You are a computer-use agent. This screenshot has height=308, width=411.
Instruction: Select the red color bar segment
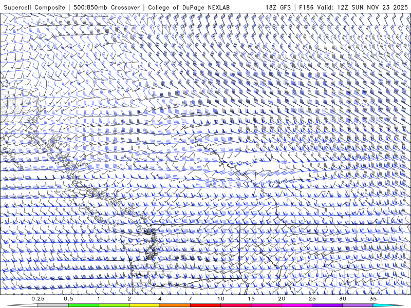pos(205,305)
